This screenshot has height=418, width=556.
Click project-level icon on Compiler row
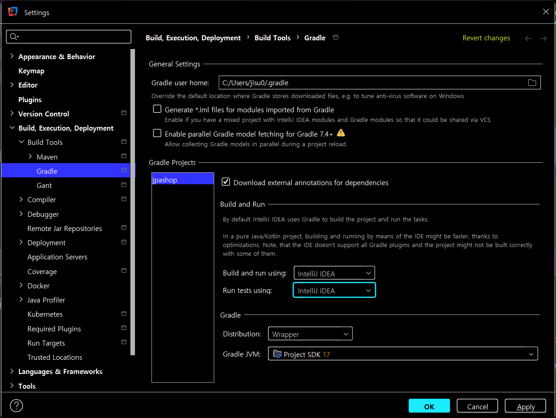coord(124,199)
